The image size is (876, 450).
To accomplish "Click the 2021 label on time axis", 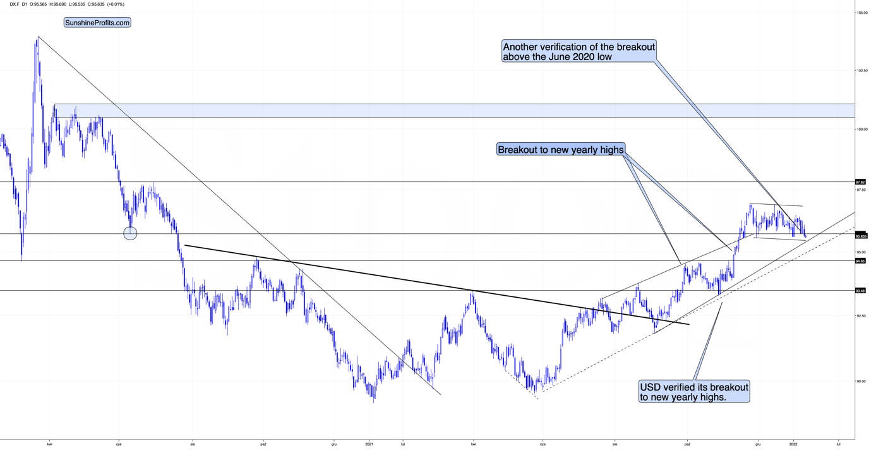I will click(x=369, y=444).
